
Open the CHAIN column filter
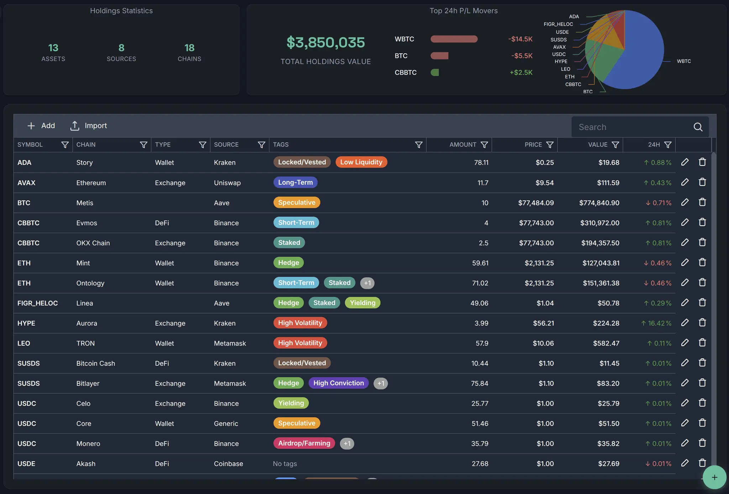[x=143, y=144]
